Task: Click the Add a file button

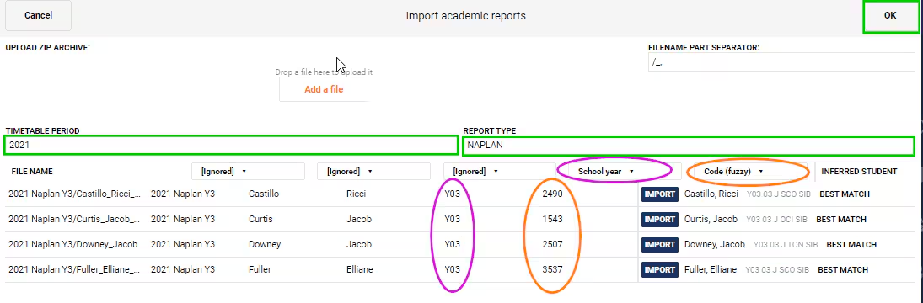Action: (324, 90)
